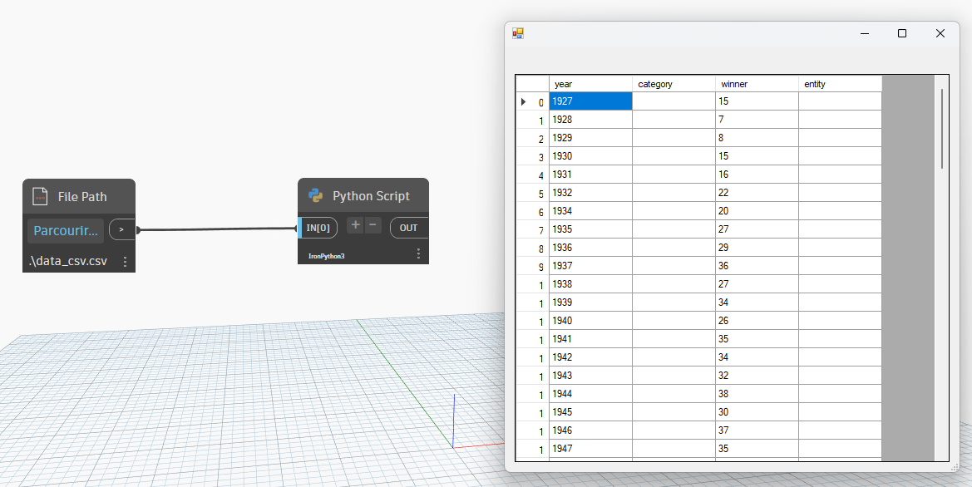972x487 pixels.
Task: Select the row header with current-row arrow
Action: [x=532, y=101]
